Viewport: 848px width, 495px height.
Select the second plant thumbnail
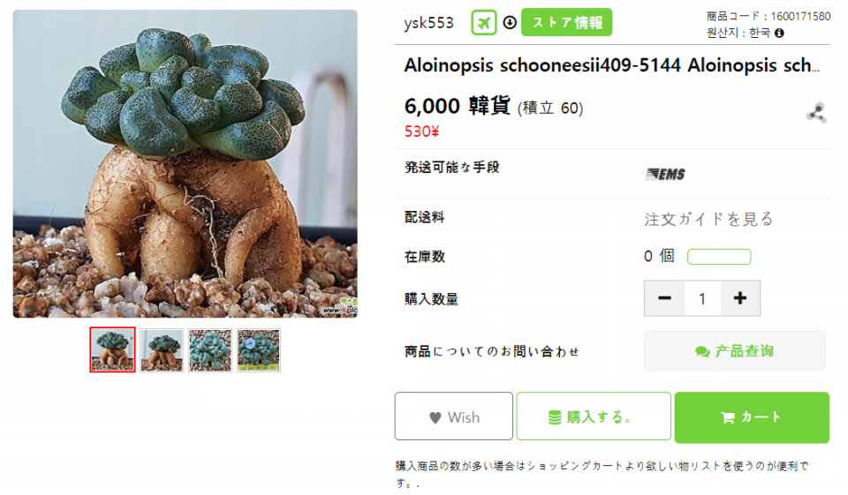point(162,350)
